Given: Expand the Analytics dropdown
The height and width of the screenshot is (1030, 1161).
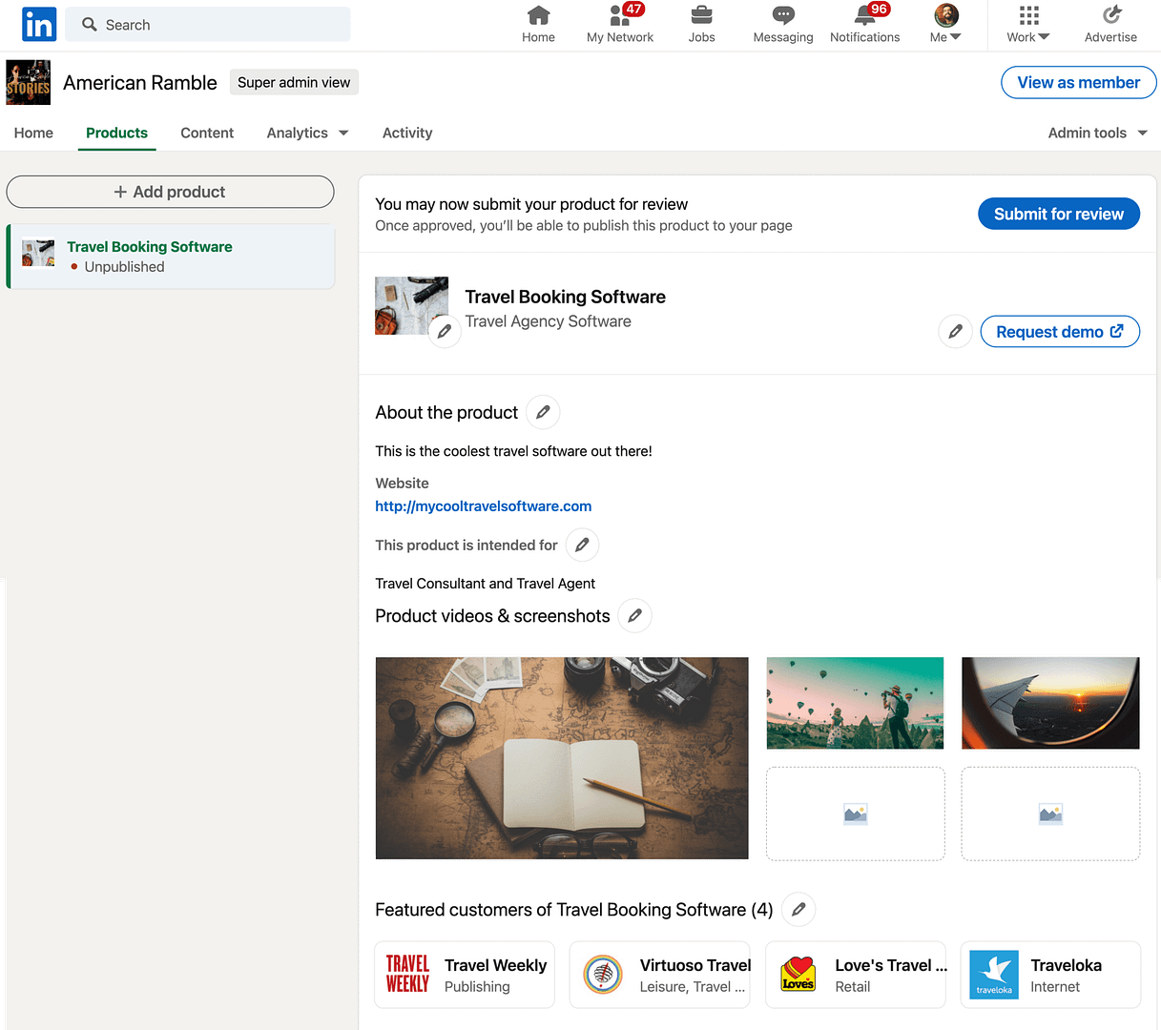Looking at the screenshot, I should pos(306,133).
